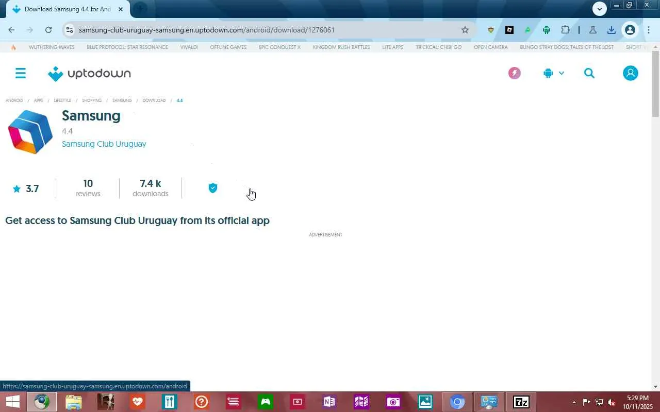
Task: Open the 10 reviews section
Action: [x=88, y=188]
